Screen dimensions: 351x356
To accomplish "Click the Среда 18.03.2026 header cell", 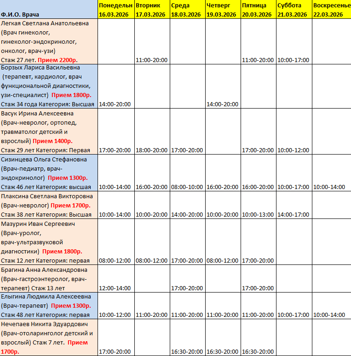I will (187, 10).
